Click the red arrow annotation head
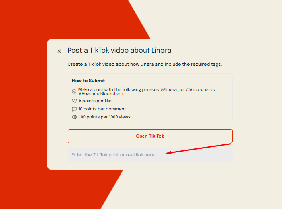Screen dimensions: 282x209 point(168,153)
